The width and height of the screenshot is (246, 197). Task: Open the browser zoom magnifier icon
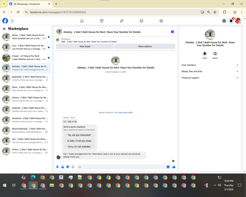point(209,12)
